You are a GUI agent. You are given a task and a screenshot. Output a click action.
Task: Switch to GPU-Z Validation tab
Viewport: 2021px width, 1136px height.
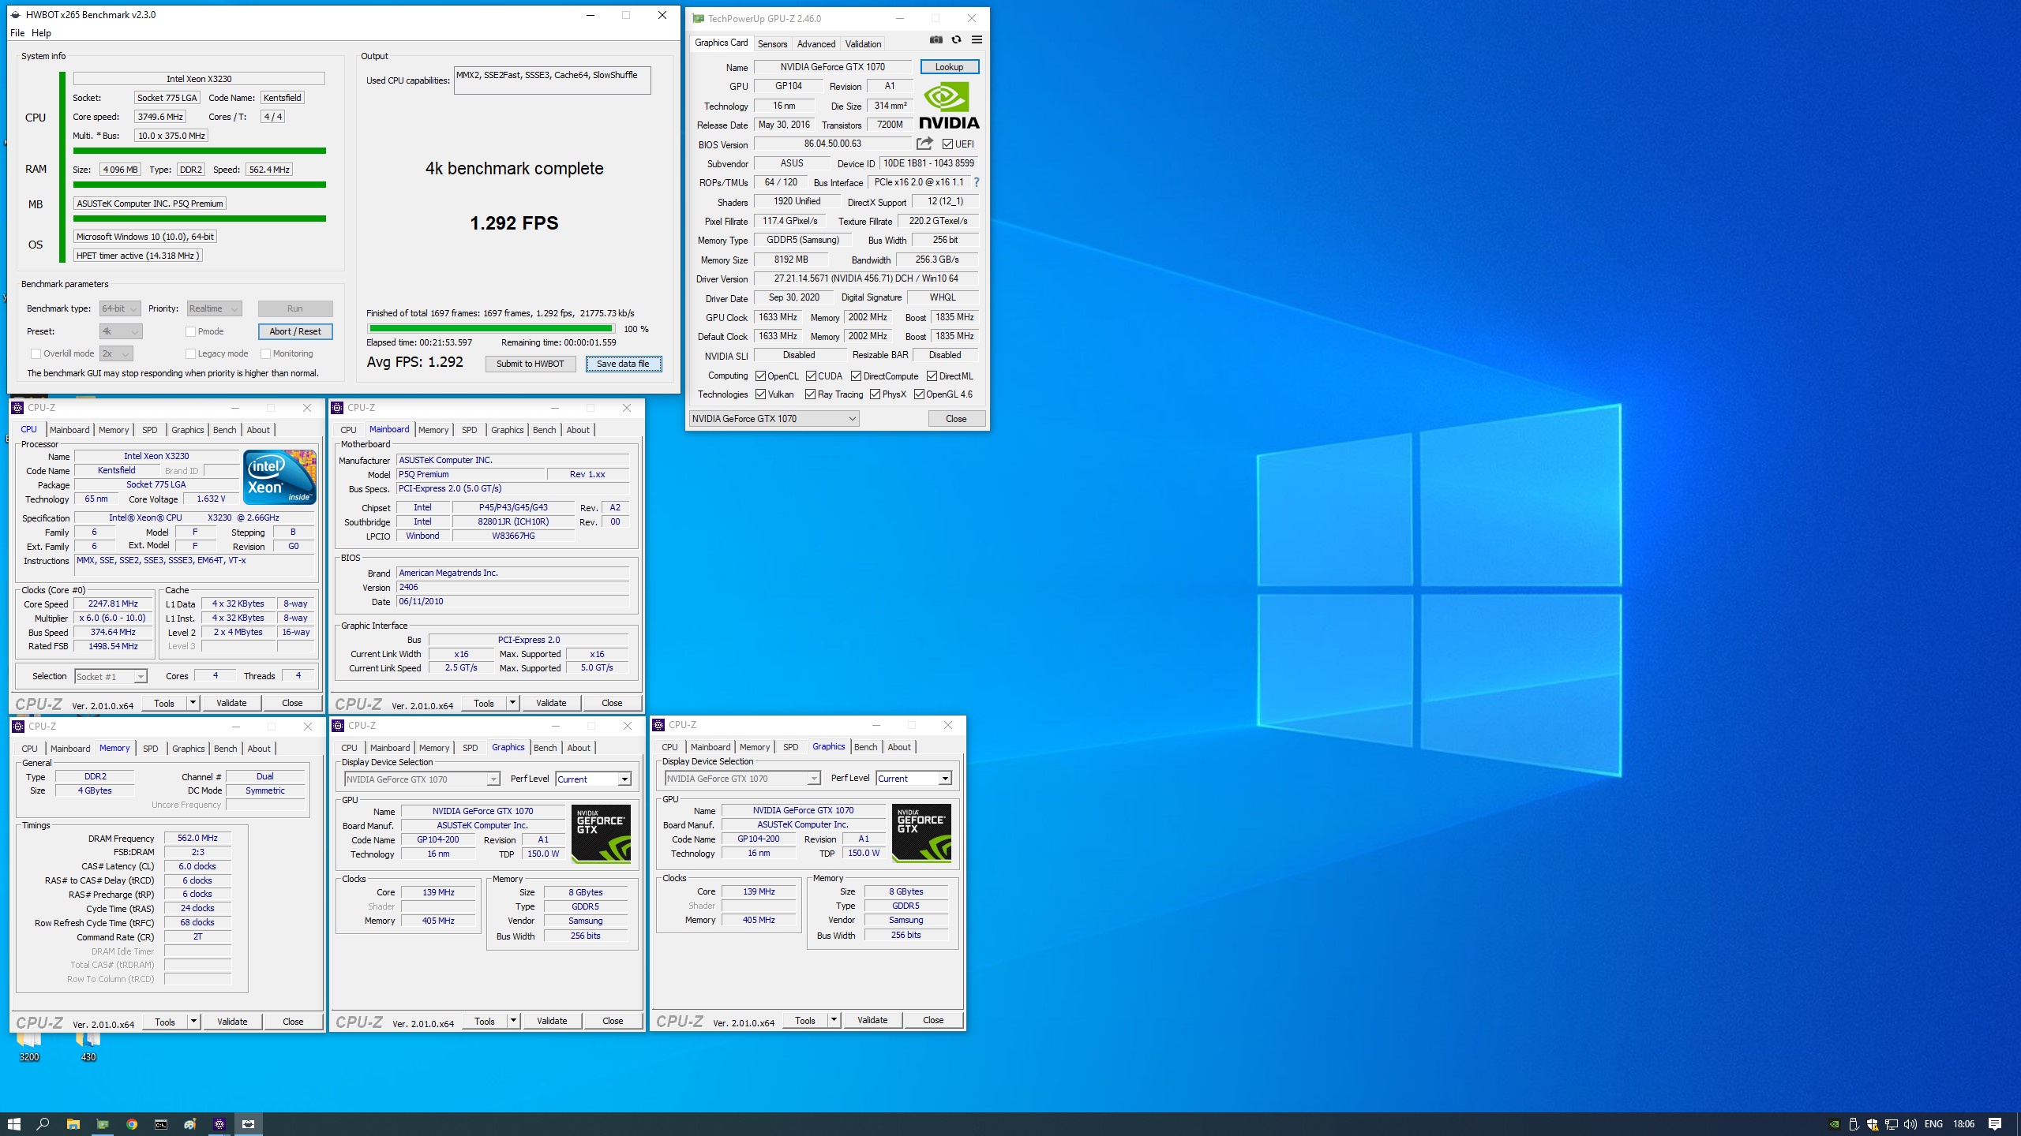click(x=863, y=44)
